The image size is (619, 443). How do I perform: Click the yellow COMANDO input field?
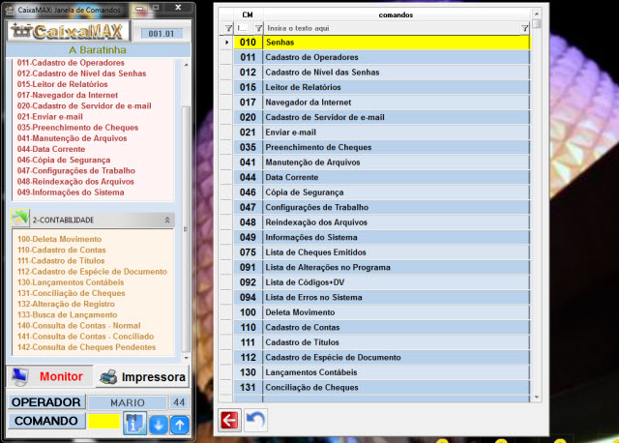(104, 422)
